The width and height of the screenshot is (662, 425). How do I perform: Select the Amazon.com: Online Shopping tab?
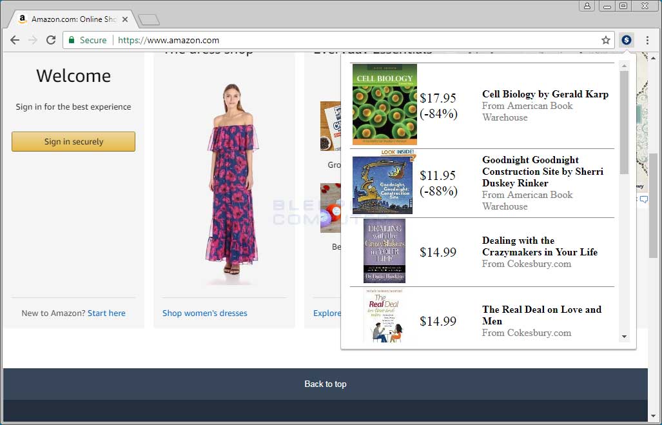pyautogui.click(x=73, y=19)
